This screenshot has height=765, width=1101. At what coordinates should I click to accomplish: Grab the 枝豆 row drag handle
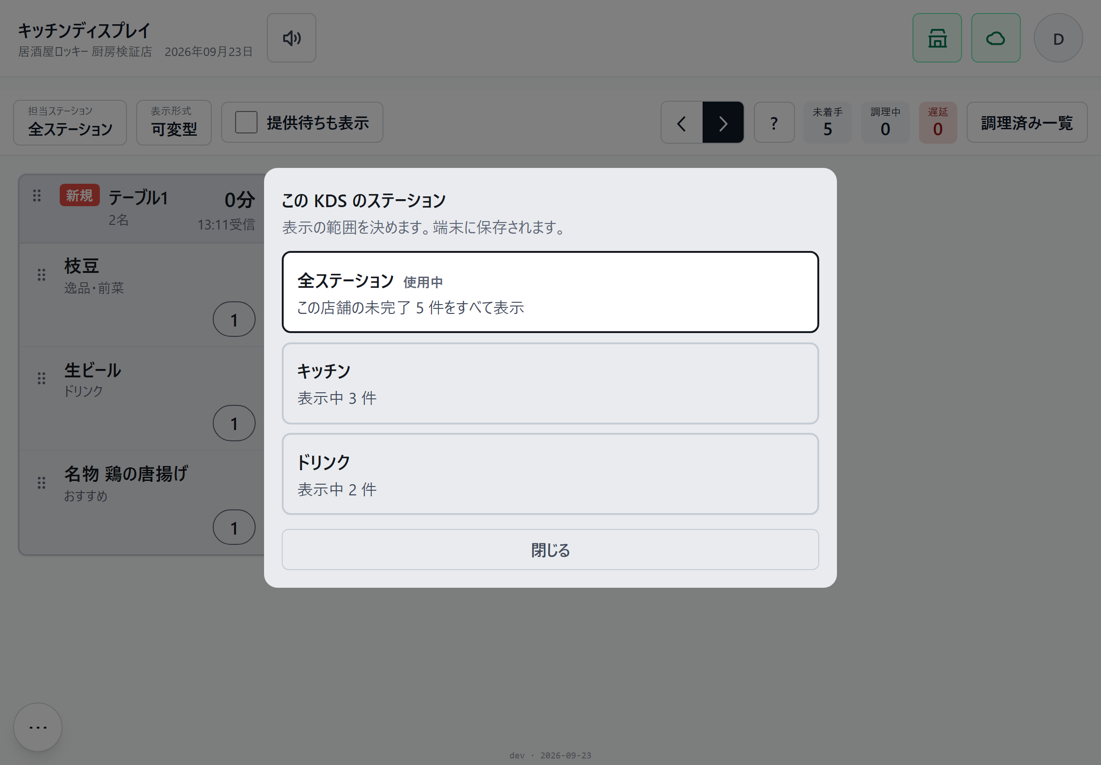[x=42, y=275]
